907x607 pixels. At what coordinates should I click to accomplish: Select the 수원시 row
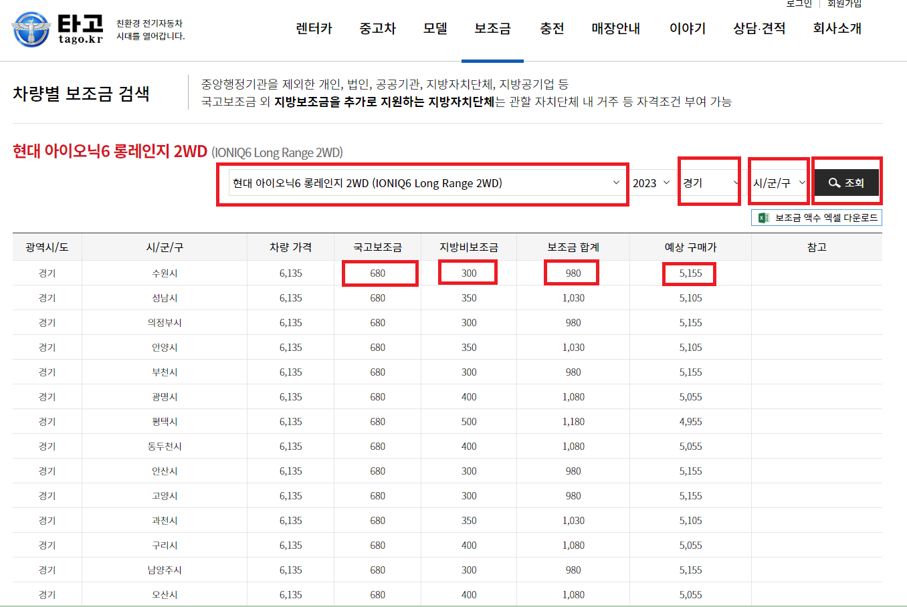pos(447,273)
